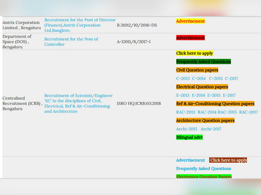This screenshot has width=261, height=195.
Task: Open the C-2015 question paper
Action: 216,78
